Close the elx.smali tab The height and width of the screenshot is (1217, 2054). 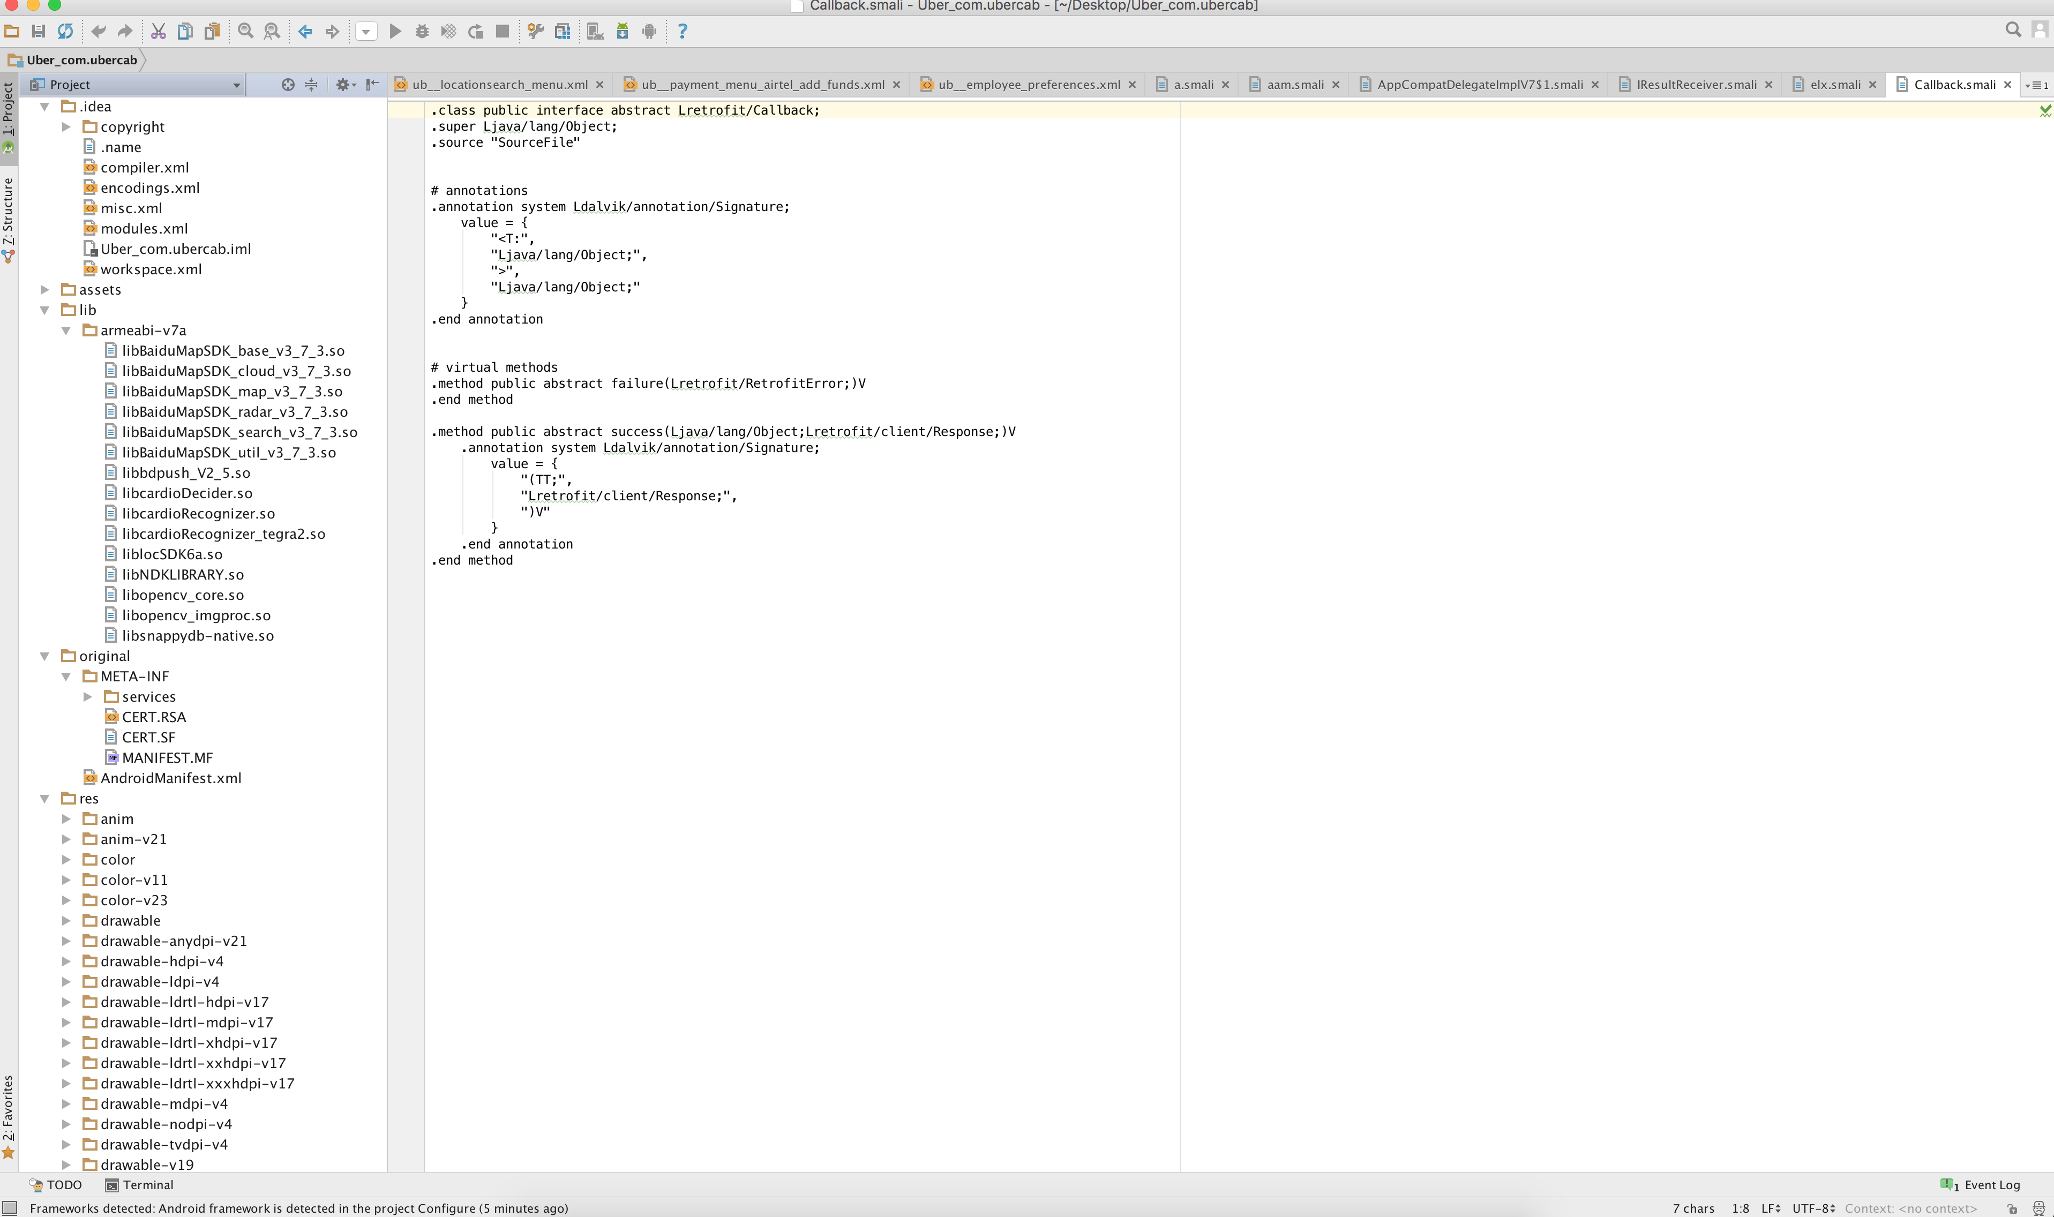coord(1872,85)
